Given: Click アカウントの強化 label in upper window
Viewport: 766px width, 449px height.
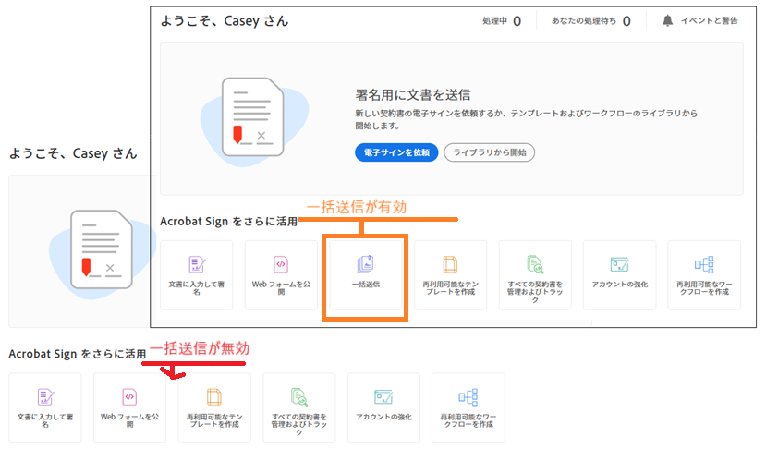Looking at the screenshot, I should pyautogui.click(x=619, y=284).
